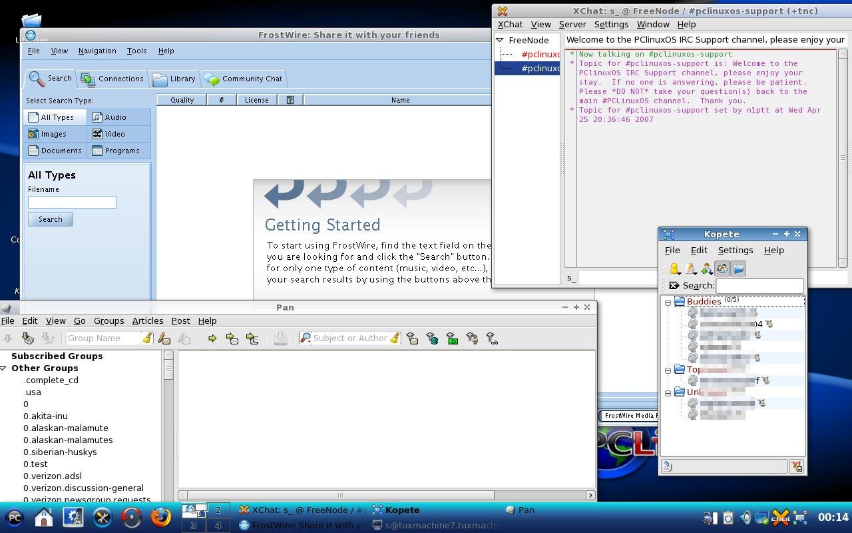Select All Types search type in FrostWire
The width and height of the screenshot is (852, 533).
(x=55, y=117)
